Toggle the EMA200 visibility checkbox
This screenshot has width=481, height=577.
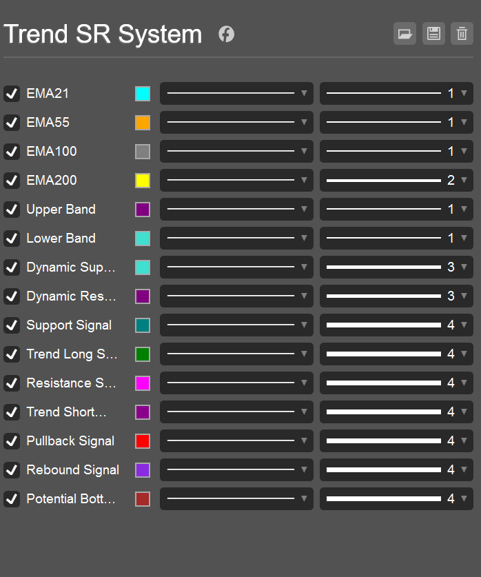12,181
